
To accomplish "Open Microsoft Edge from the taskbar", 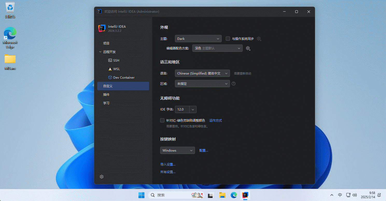I will click(x=234, y=195).
